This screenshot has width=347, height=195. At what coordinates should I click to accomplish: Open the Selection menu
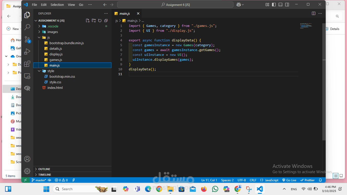[57, 5]
